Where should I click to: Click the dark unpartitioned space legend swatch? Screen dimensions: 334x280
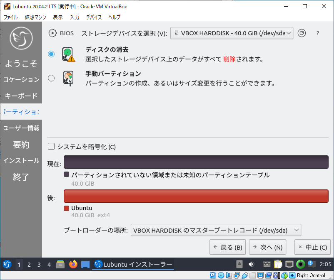67,174
